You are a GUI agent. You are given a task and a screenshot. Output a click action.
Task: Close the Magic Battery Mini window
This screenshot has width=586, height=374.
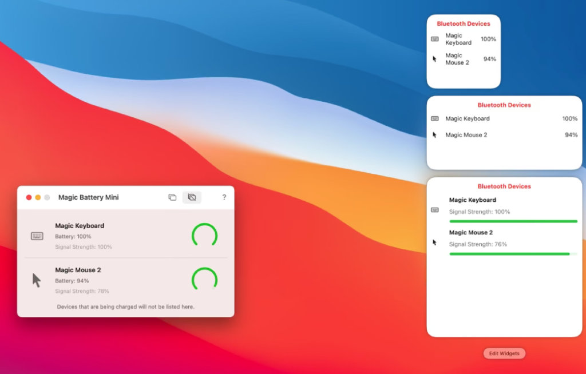[29, 197]
